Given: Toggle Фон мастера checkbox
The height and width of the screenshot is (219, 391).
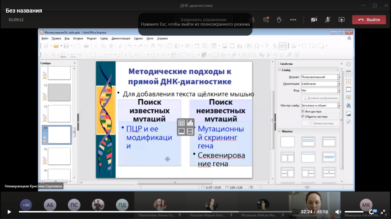Looking at the screenshot, I should click(303, 111).
